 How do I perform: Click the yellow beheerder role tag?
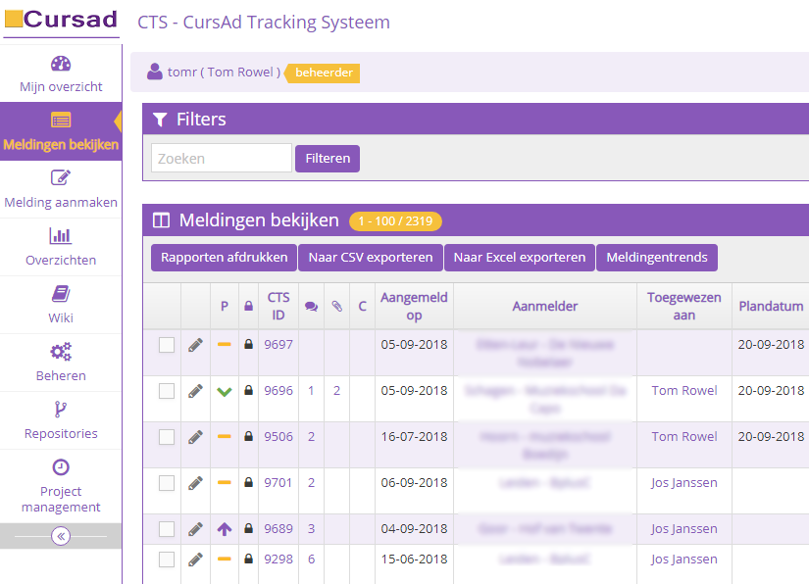(324, 73)
